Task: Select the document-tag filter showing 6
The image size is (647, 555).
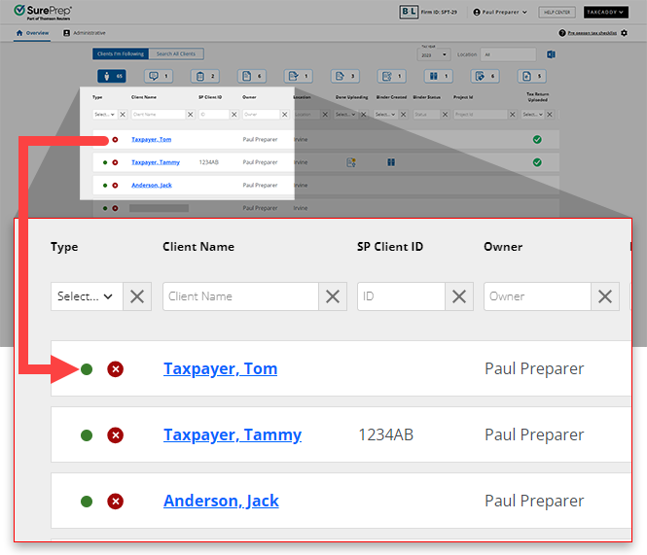Action: click(x=485, y=76)
